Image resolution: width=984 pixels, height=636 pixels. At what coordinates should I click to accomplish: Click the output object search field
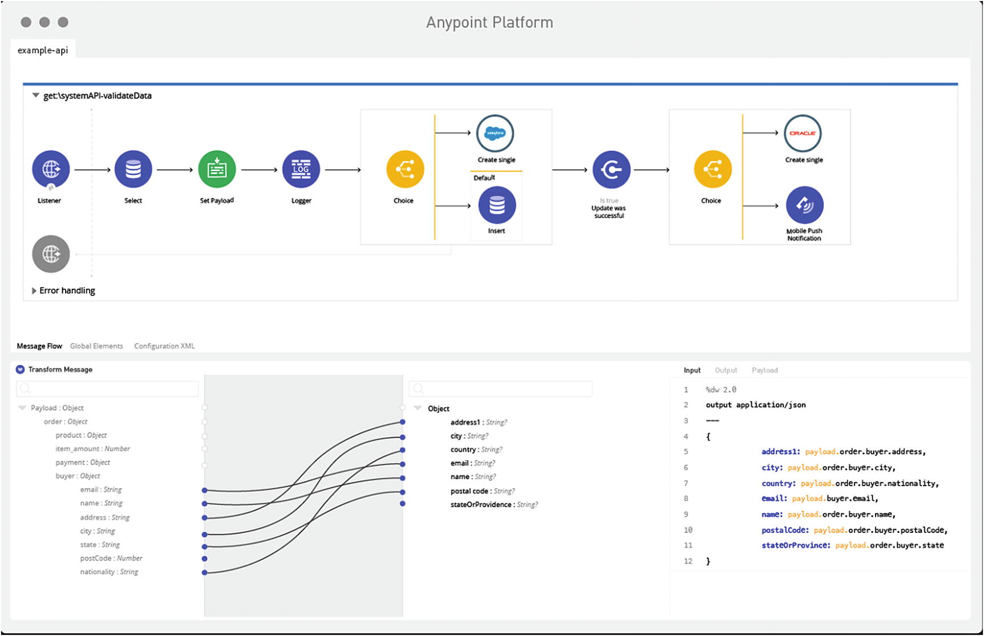coord(501,389)
